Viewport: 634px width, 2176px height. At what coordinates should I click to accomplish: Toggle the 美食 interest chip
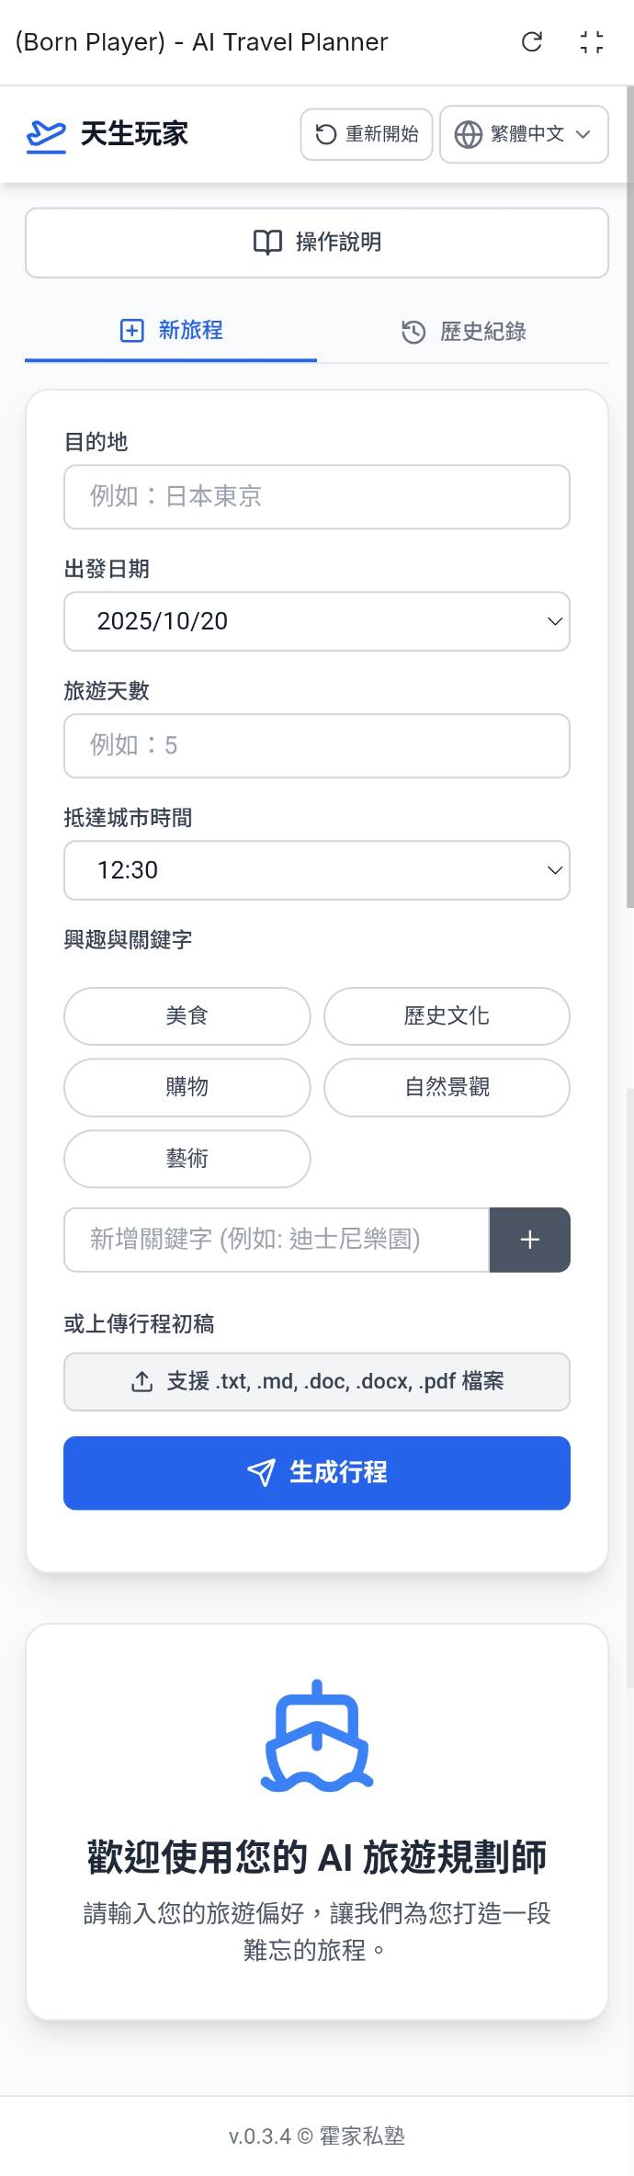tap(187, 1015)
